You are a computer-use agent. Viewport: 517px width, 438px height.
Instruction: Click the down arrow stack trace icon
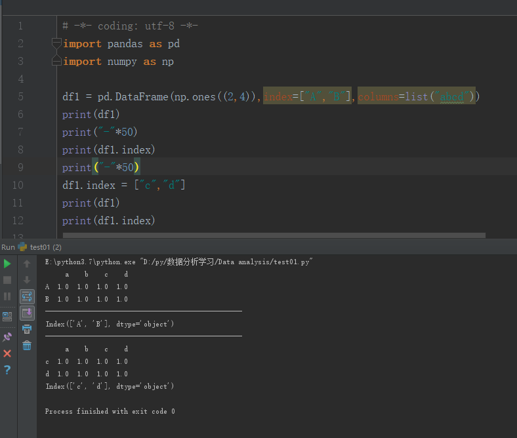pyautogui.click(x=27, y=280)
